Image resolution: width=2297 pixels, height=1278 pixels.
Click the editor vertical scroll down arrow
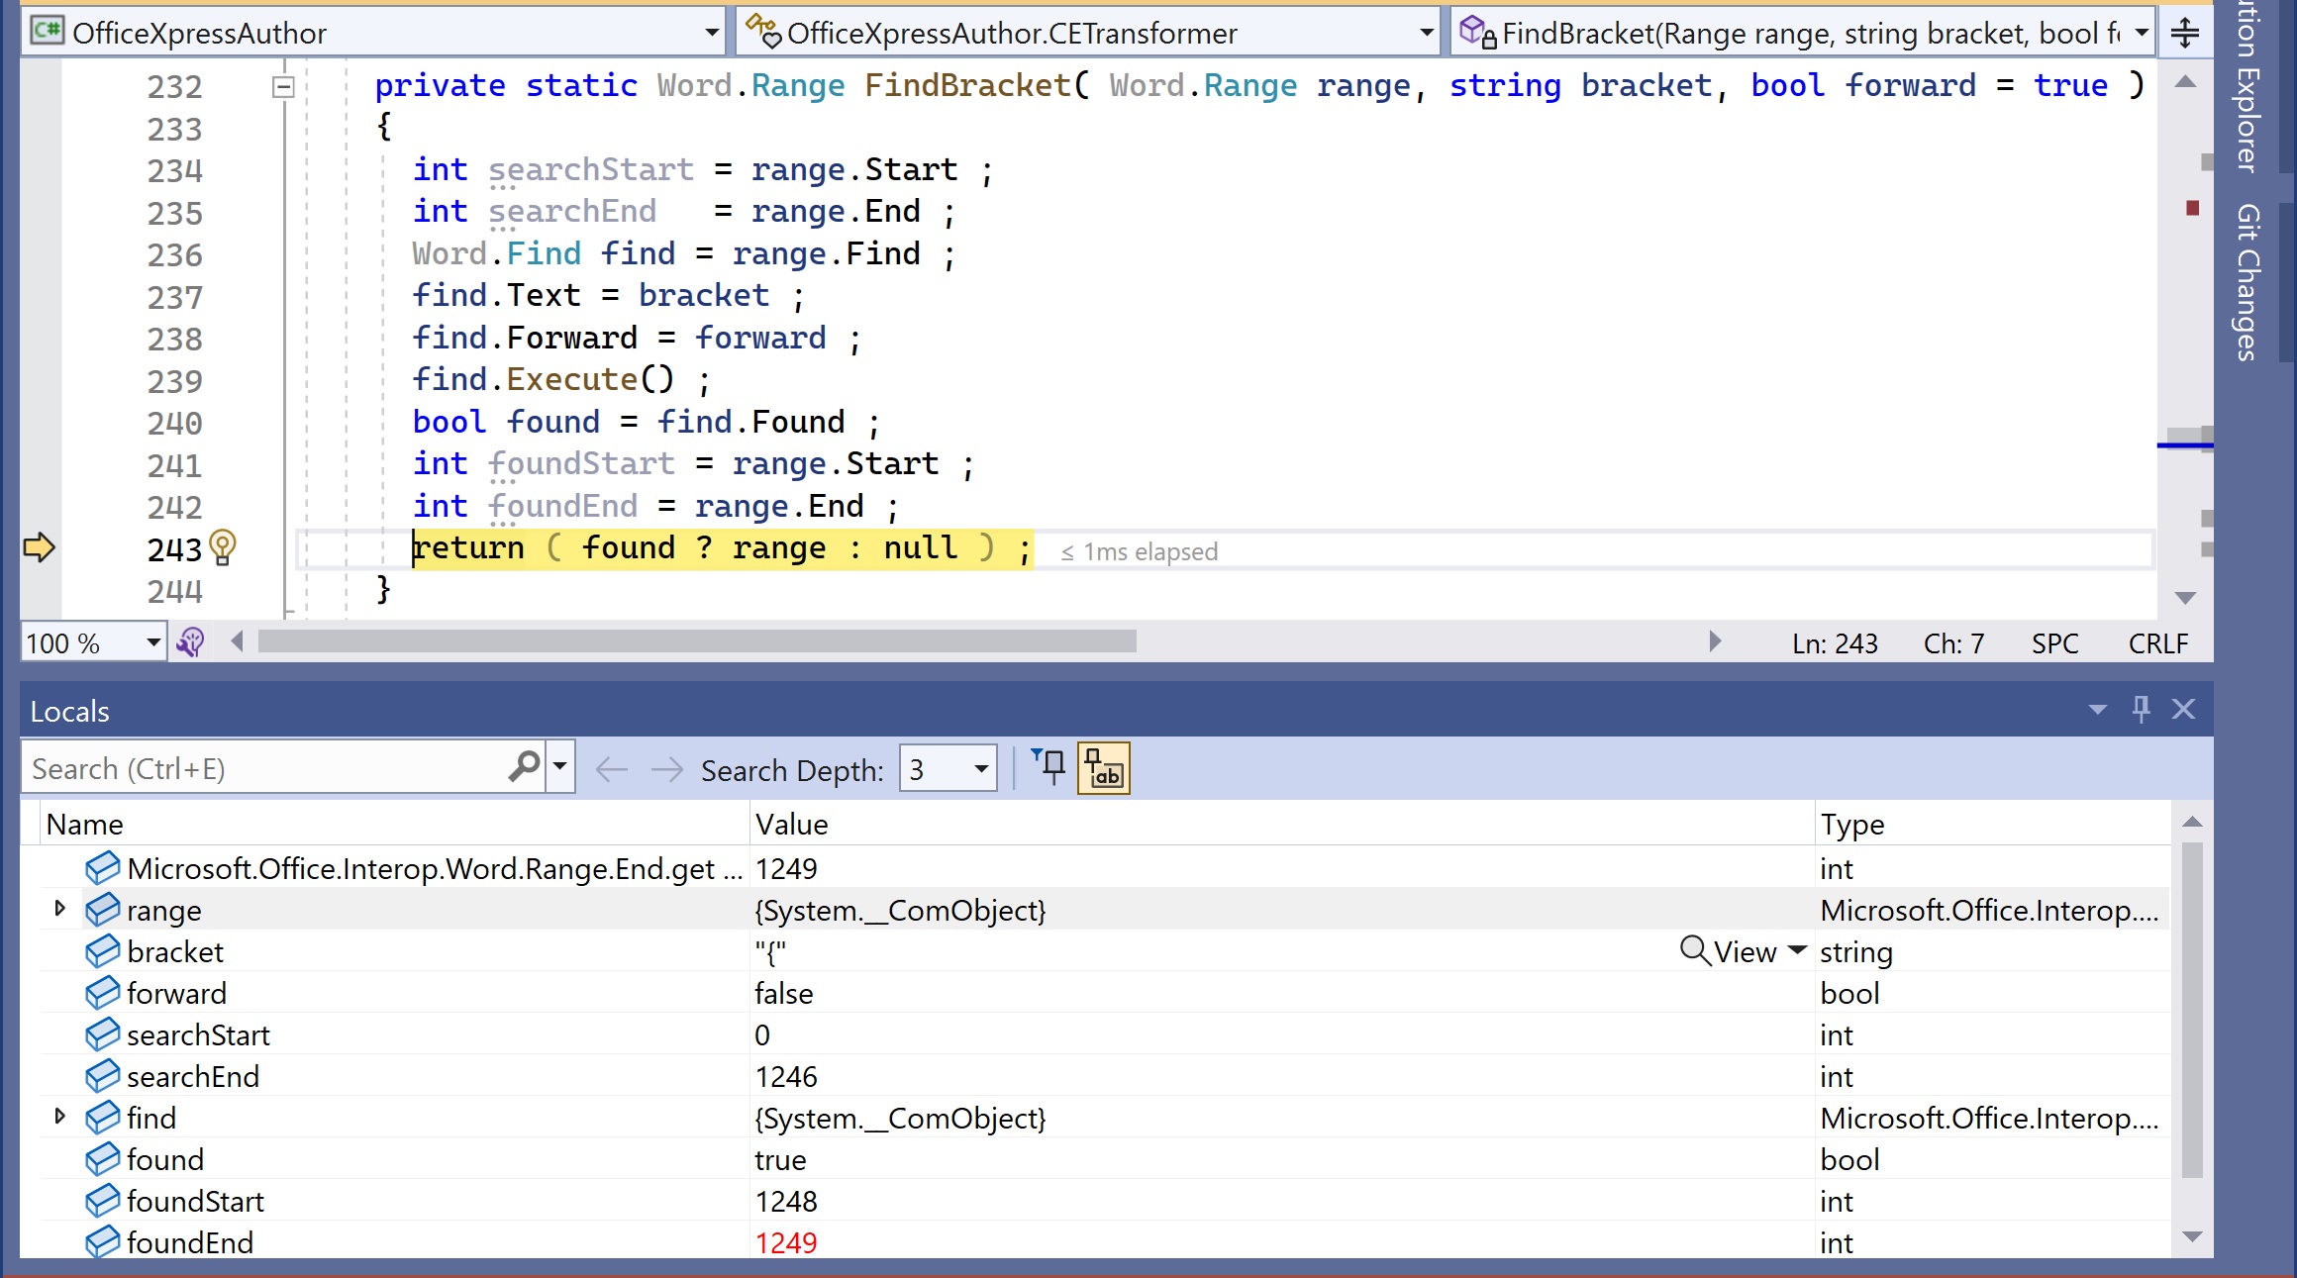coord(2185,597)
